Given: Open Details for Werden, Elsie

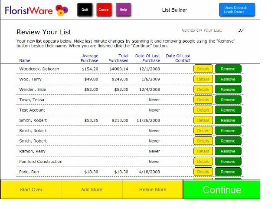Looking at the screenshot, I should [x=203, y=90].
